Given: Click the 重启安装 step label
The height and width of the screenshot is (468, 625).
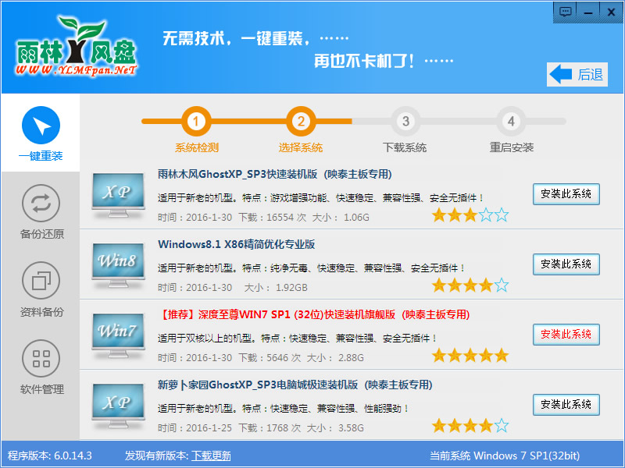Looking at the screenshot, I should [512, 147].
